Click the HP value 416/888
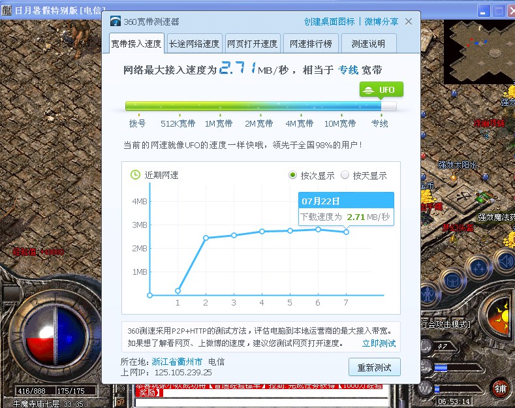515x408 pixels. tap(31, 391)
